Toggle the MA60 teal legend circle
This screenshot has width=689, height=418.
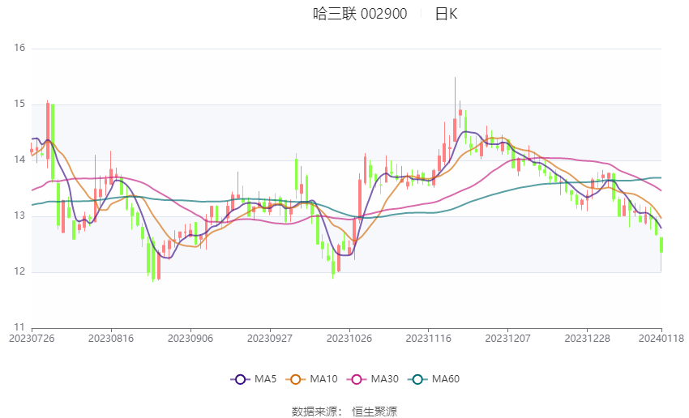point(418,379)
